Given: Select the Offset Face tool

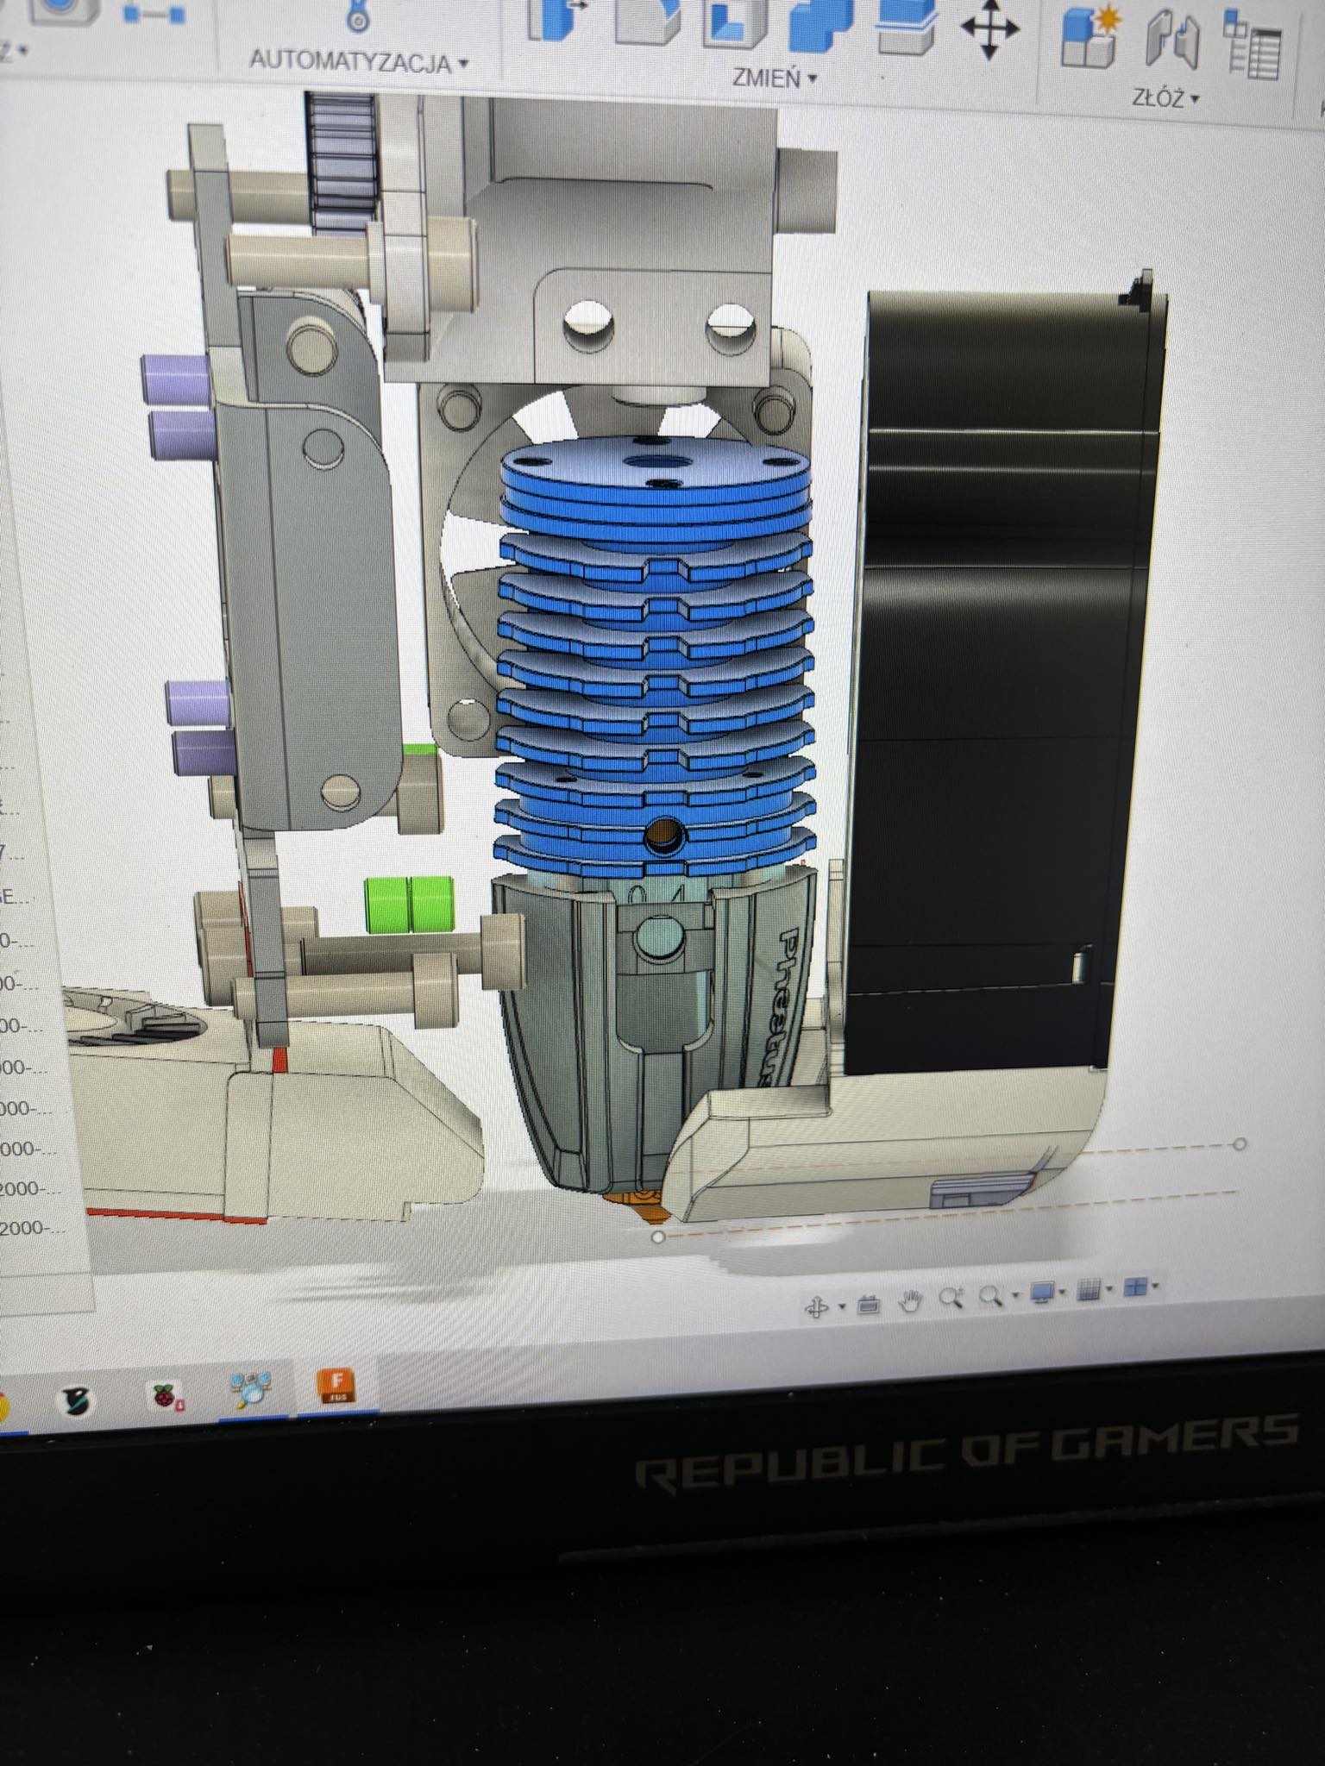Looking at the screenshot, I should [906, 26].
